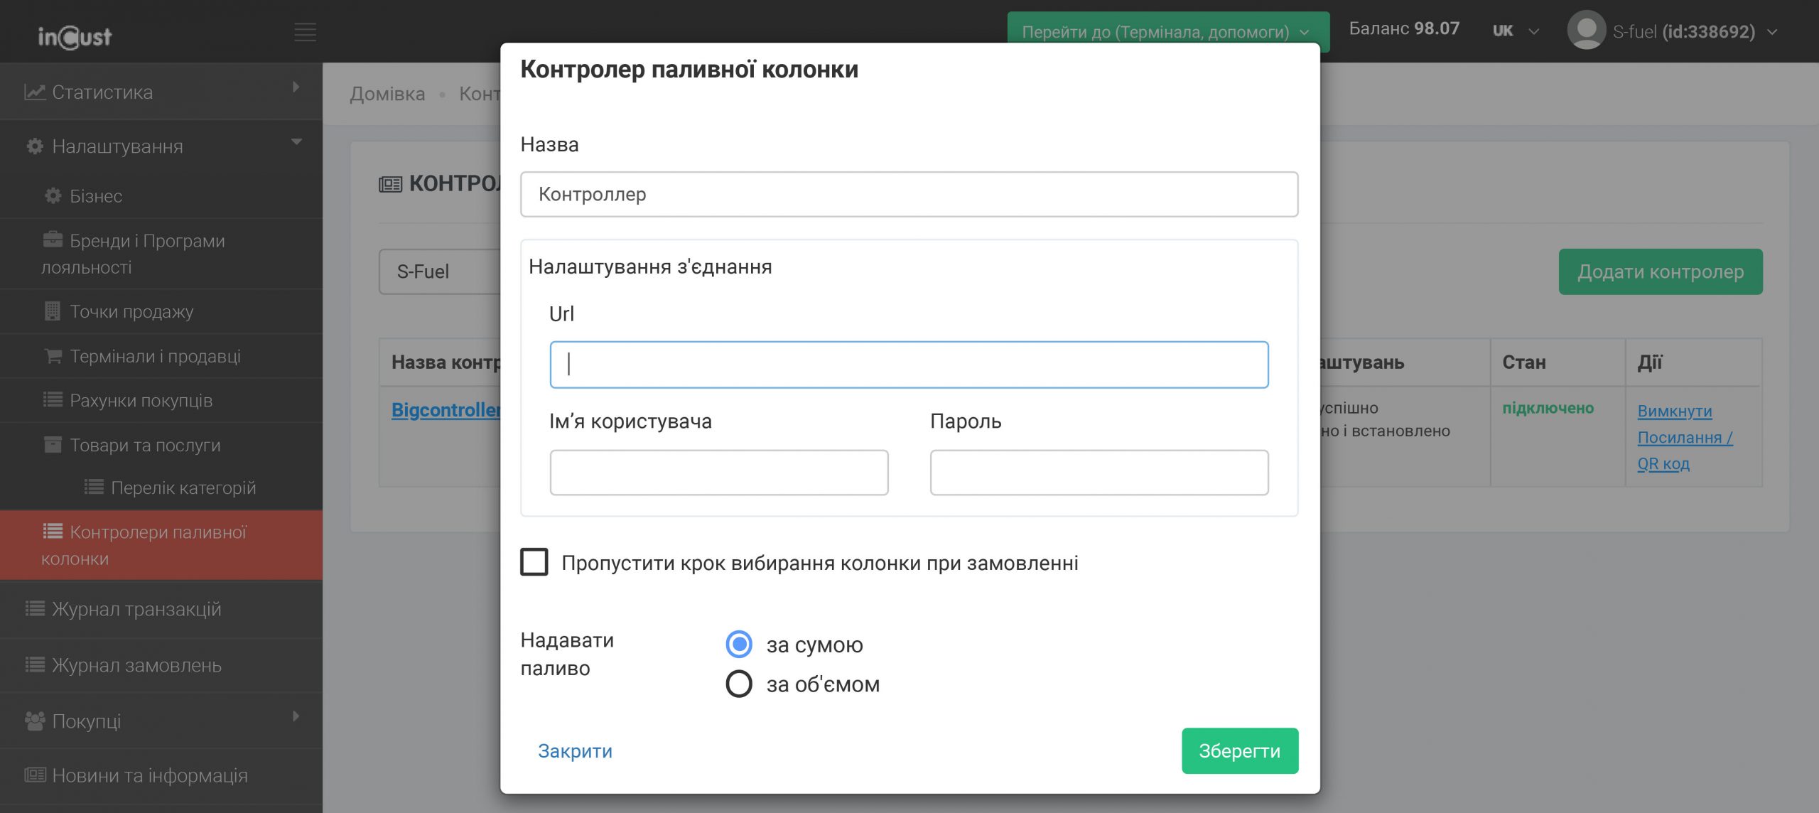This screenshot has width=1819, height=813.
Task: Open Журнал транзакцій menu item
Action: [136, 609]
